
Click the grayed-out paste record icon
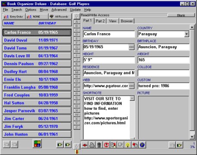121,145
